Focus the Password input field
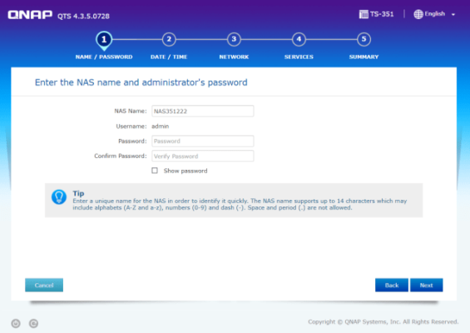The height and width of the screenshot is (333, 470). tap(203, 141)
